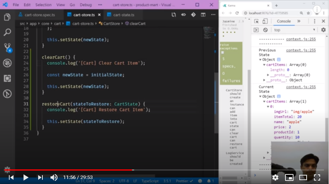Open the Selection menu in VS Code
Screen dimensions: 329x184
(x=43, y=5)
